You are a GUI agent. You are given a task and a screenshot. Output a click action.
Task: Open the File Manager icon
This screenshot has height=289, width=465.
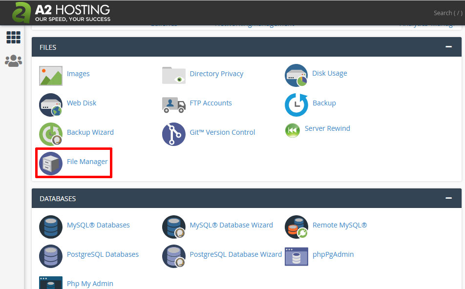click(x=51, y=163)
